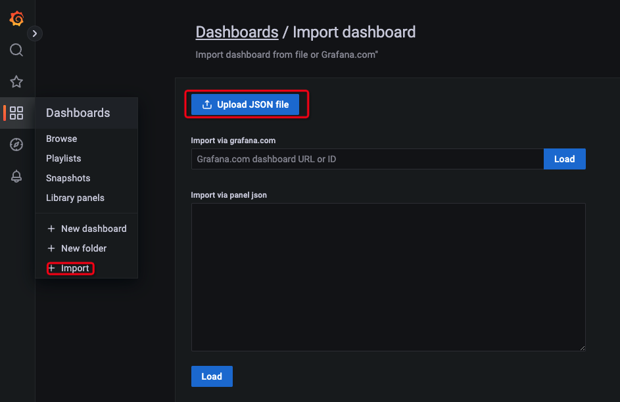Open Snapshots from Dashboards menu

68,178
